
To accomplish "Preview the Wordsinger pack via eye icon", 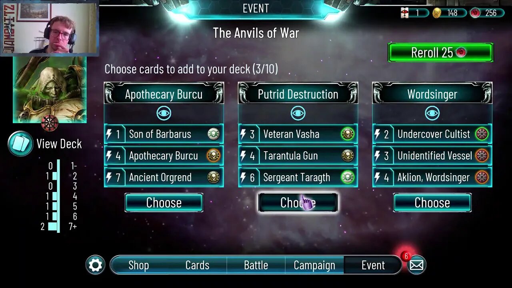I will (x=432, y=114).
